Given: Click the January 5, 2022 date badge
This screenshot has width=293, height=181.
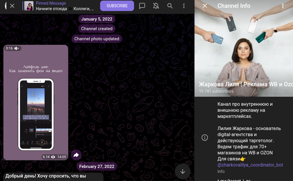Looking at the screenshot, I should click(x=97, y=19).
